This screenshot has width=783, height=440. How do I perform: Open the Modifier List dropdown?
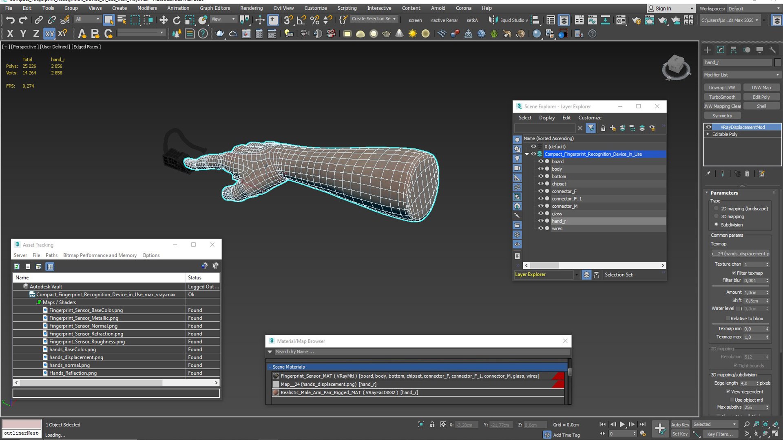tap(741, 75)
